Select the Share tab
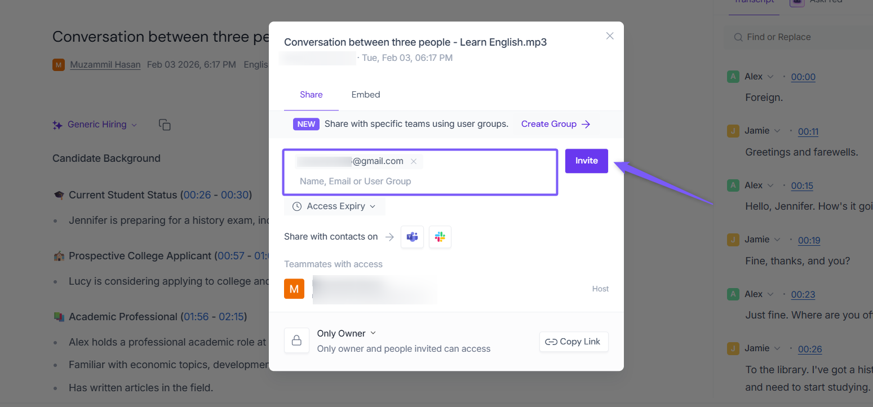The width and height of the screenshot is (873, 407). (x=311, y=95)
